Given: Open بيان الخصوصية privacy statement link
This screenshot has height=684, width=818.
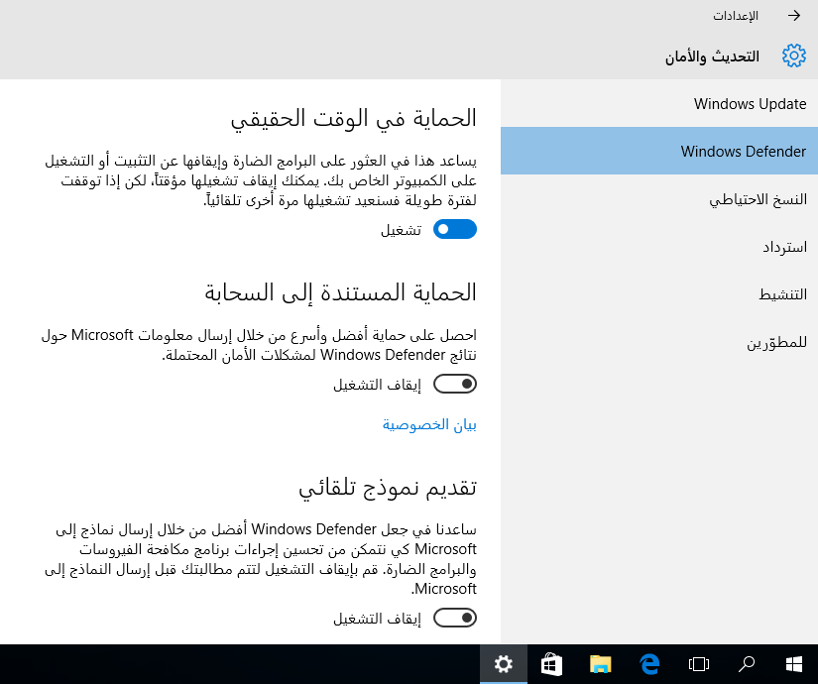Looking at the screenshot, I should click(x=429, y=424).
